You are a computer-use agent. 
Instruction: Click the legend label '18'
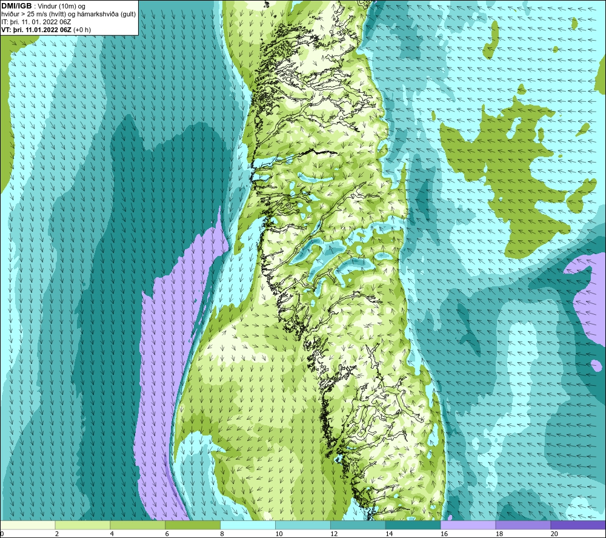click(x=499, y=534)
